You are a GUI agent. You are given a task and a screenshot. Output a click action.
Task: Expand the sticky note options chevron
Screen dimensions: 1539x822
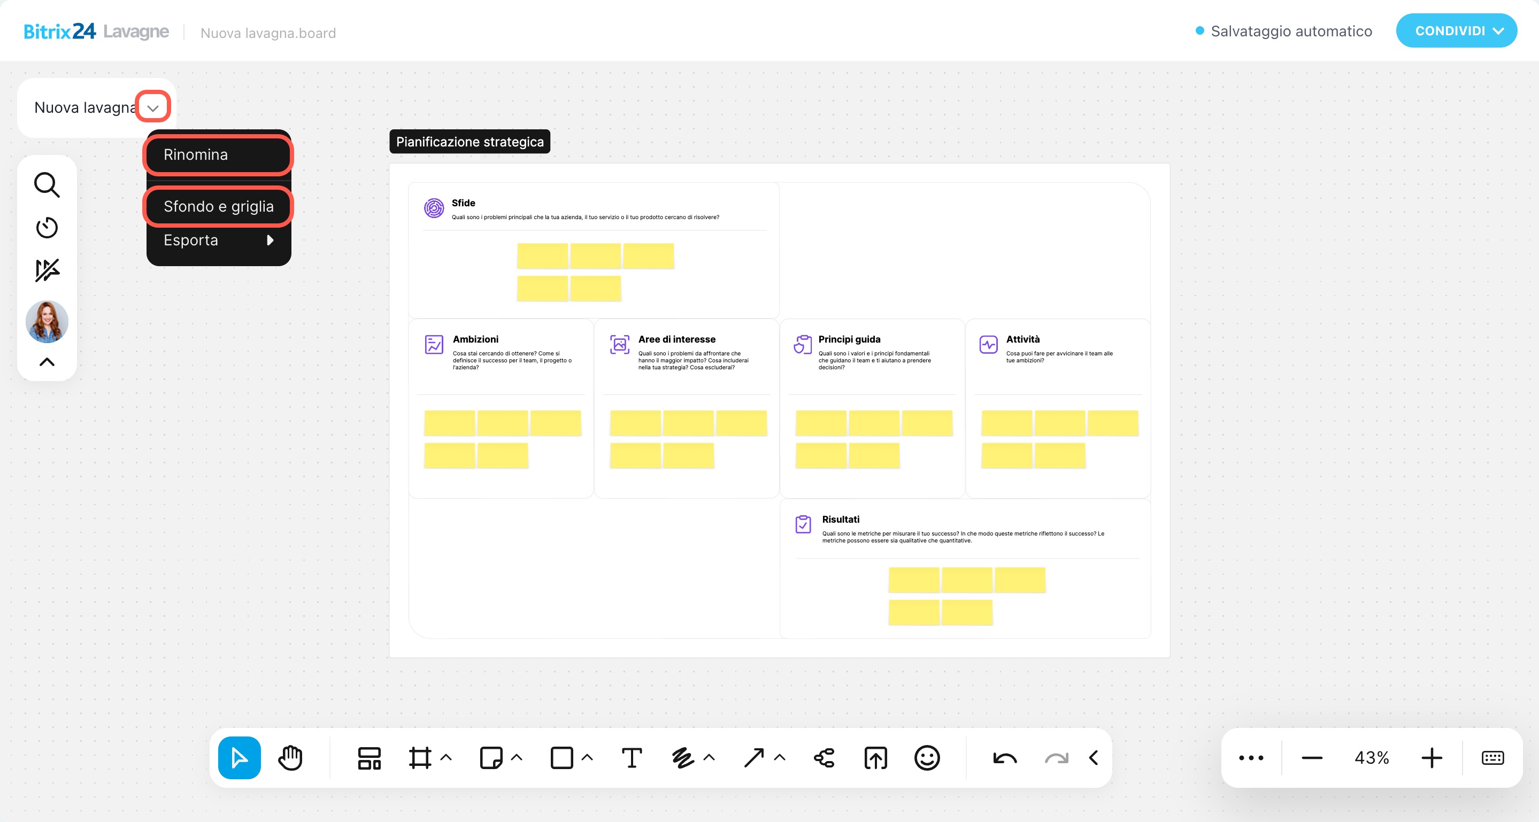click(x=517, y=758)
